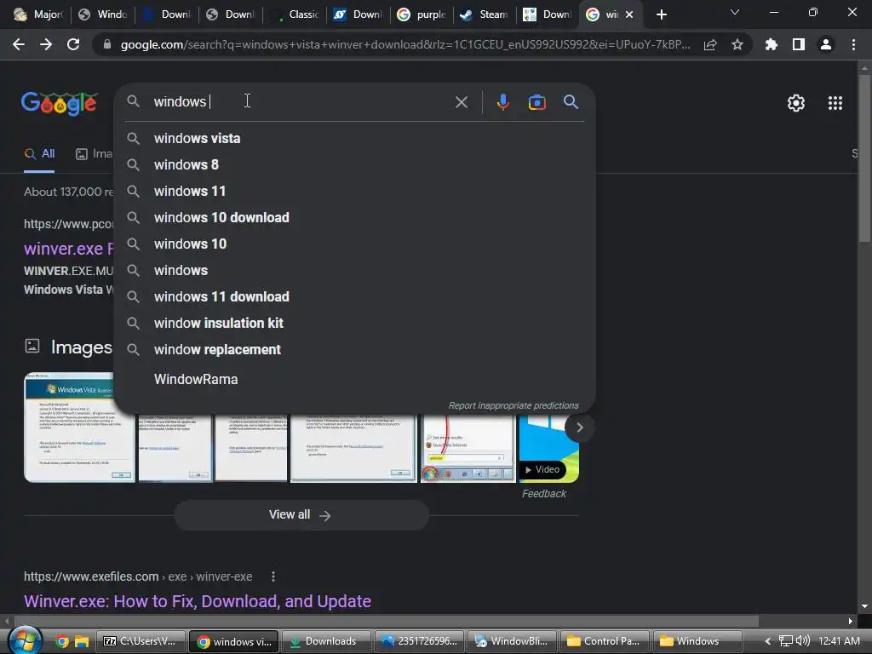872x654 pixels.
Task: Open the Images search results tab
Action: [94, 154]
